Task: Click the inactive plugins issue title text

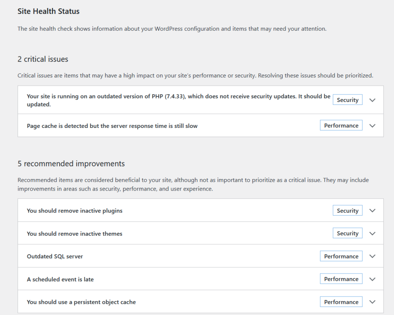Action: point(75,211)
